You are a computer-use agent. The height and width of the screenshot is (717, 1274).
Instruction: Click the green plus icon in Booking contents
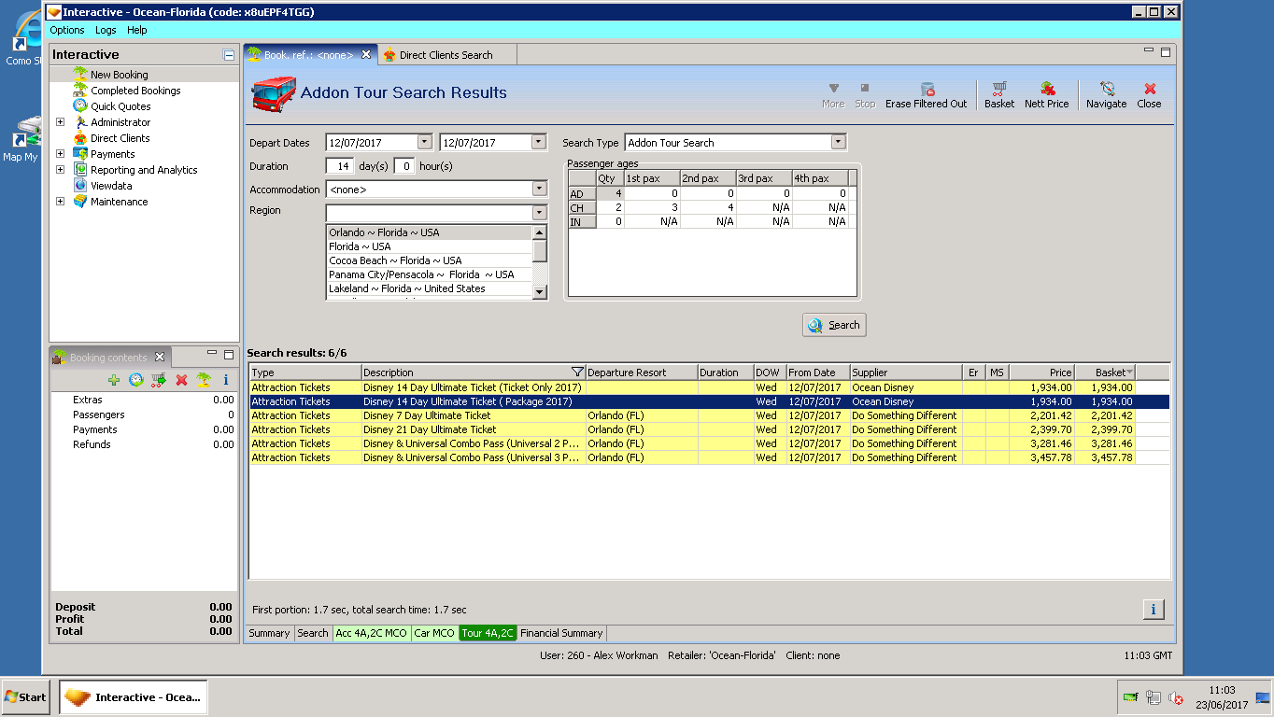[114, 380]
